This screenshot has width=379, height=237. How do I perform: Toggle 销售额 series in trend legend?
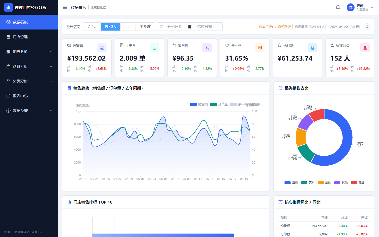tap(199, 104)
